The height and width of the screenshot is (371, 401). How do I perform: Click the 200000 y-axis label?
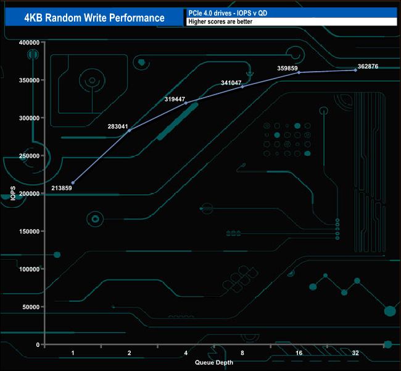(x=29, y=194)
